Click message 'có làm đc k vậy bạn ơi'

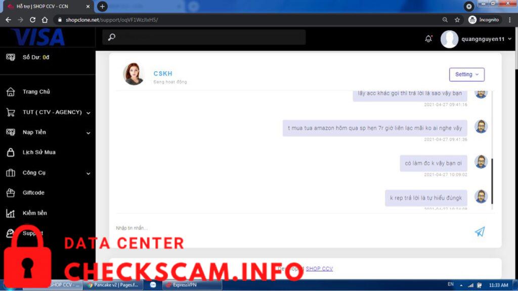(434, 163)
